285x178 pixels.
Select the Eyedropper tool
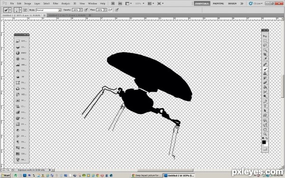click(x=265, y=59)
